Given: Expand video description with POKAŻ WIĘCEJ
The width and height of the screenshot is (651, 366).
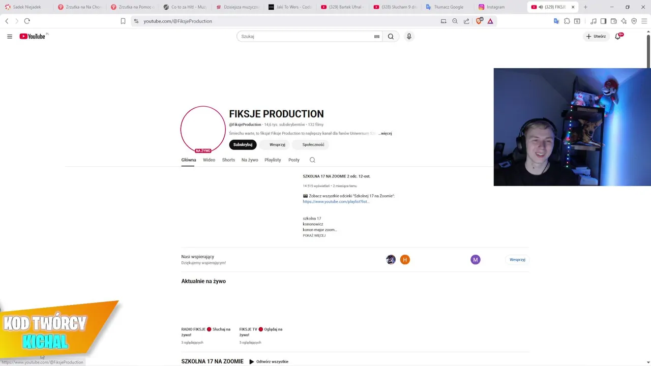Looking at the screenshot, I should pos(314,235).
